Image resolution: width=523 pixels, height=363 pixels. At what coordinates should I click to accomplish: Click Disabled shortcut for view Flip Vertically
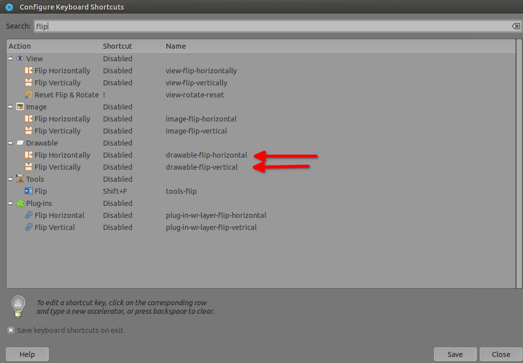pos(118,83)
